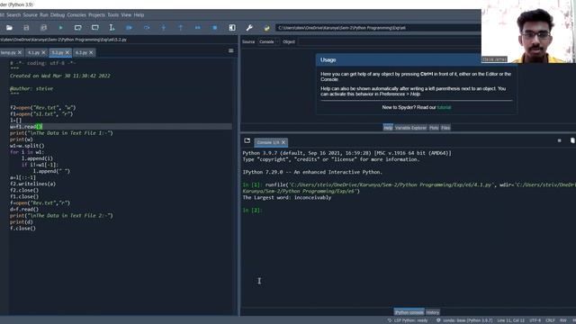Close the Console 1/A tab
Viewport: 576px width, 324px height.
(283, 142)
